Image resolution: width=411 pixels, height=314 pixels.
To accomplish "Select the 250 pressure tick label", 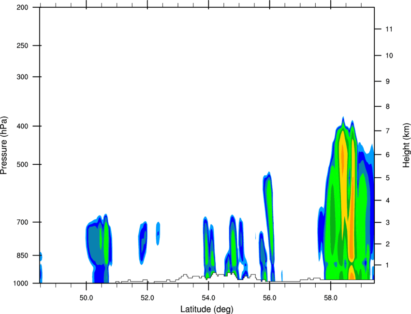I will coord(22,45).
